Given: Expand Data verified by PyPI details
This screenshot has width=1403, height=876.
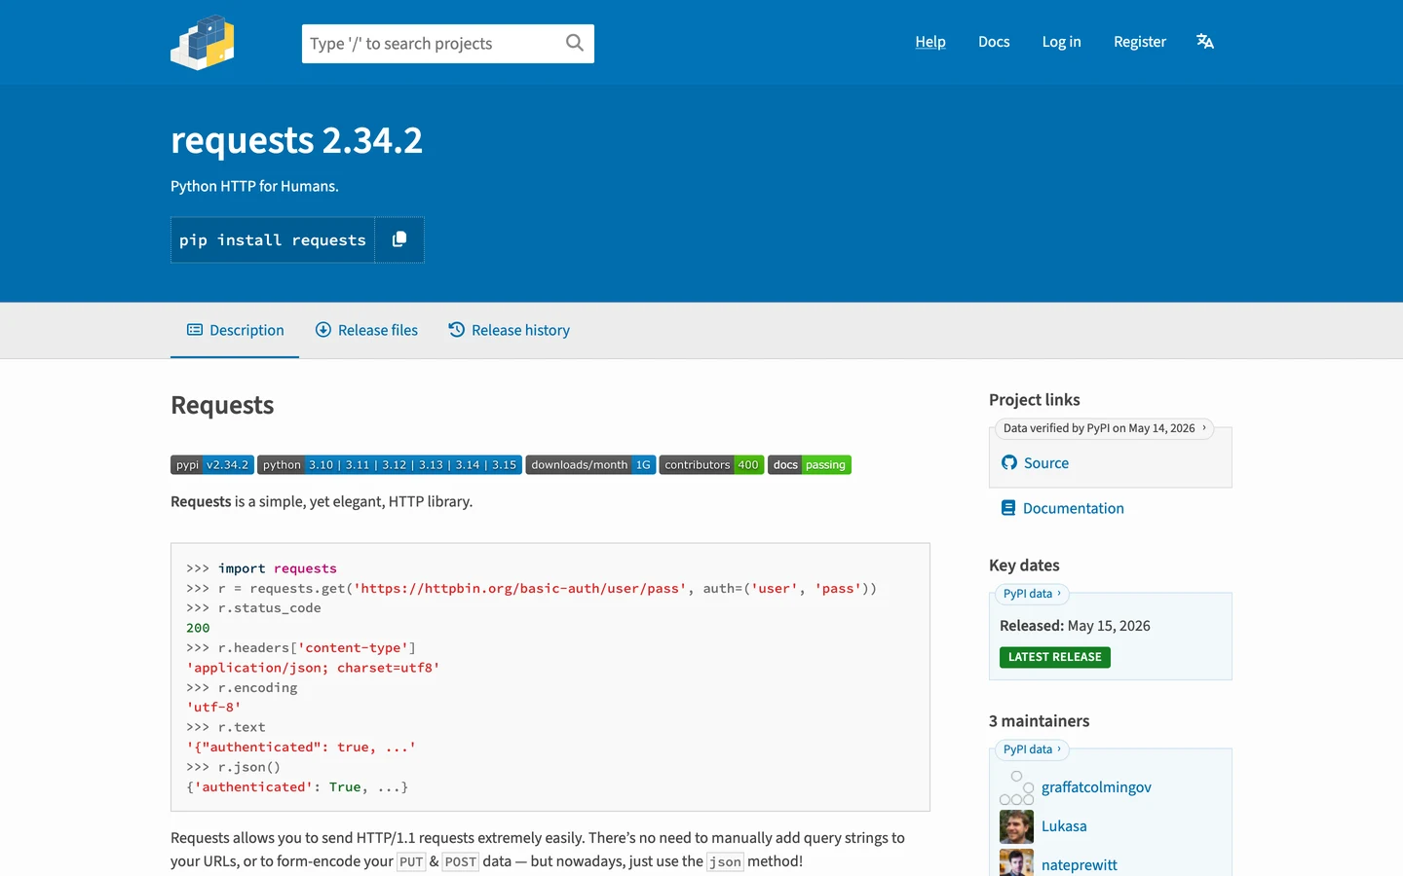Looking at the screenshot, I should [x=1104, y=428].
